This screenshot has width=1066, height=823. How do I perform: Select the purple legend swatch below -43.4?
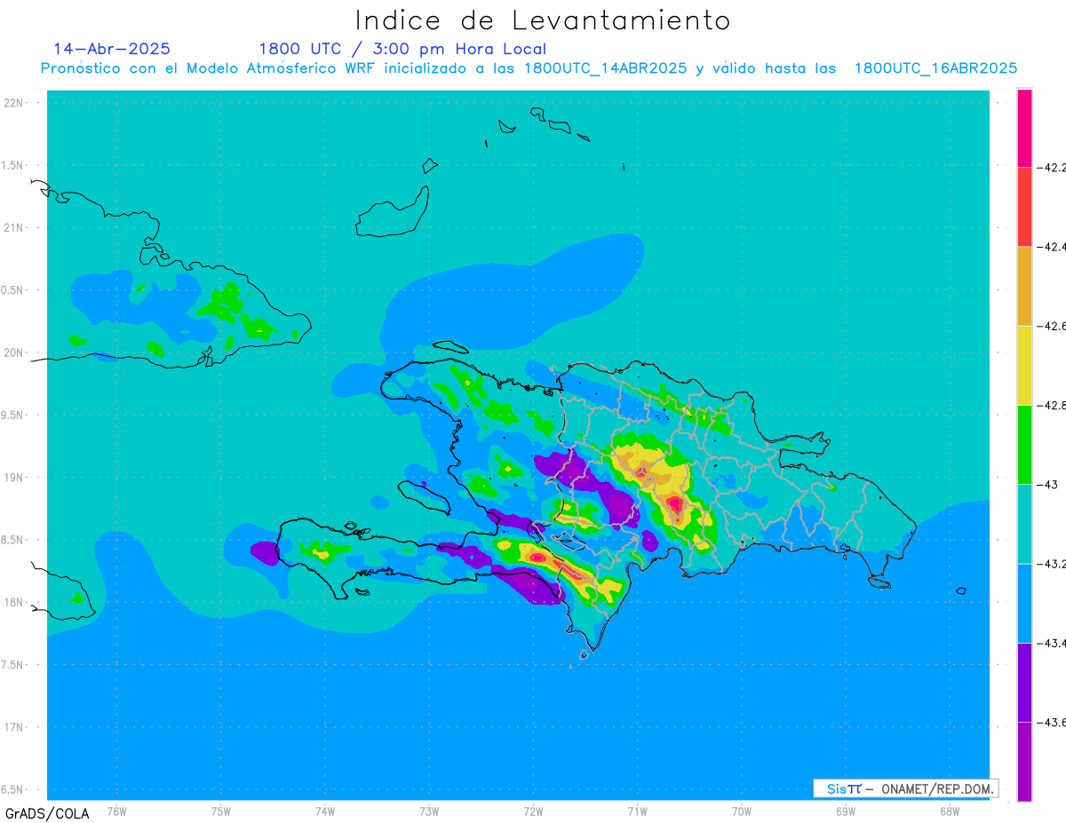[x=1024, y=682]
